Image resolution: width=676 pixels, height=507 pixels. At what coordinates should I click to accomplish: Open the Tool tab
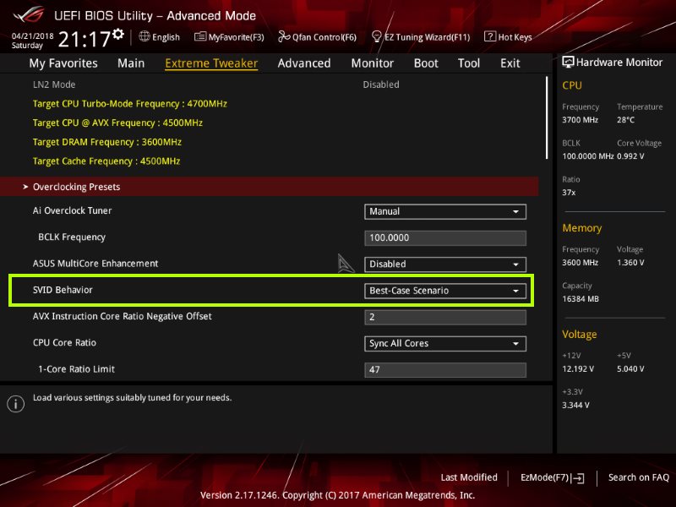click(x=469, y=63)
